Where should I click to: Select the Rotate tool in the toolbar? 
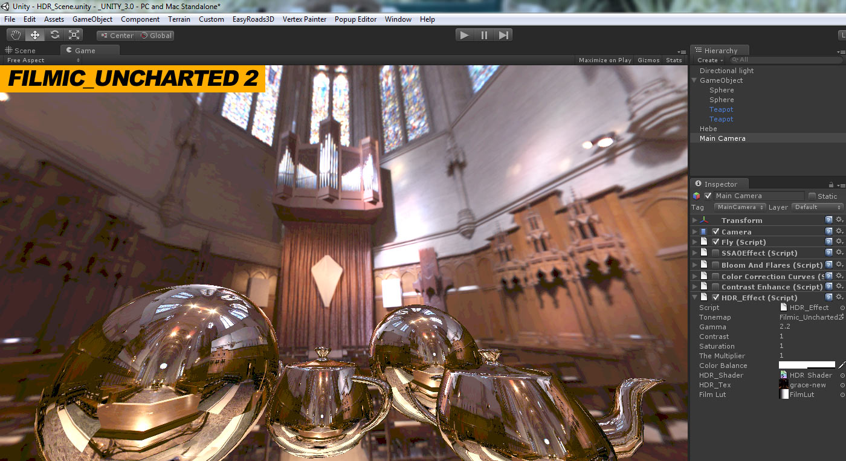[x=54, y=35]
